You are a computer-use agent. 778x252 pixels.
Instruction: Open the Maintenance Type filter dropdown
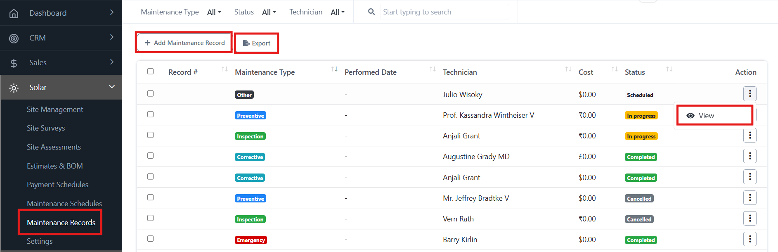(214, 12)
